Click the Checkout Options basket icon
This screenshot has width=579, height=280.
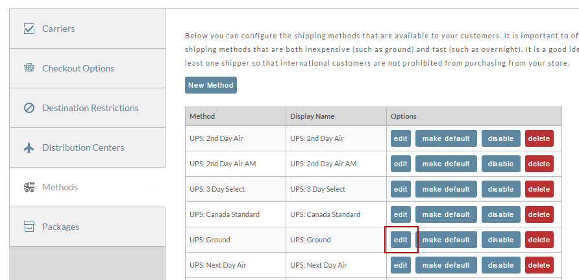(29, 68)
